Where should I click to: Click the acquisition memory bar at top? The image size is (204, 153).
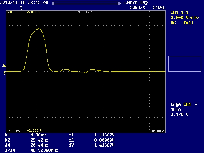(x=85, y=3)
